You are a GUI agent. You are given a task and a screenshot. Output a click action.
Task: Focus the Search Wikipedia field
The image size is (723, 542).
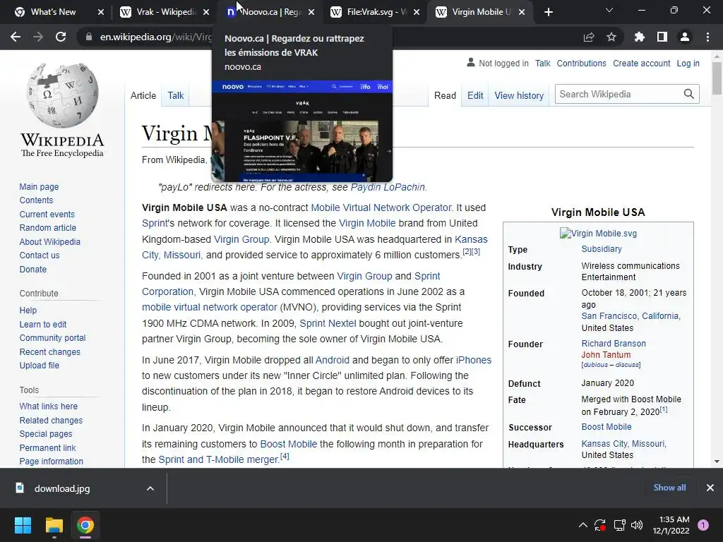click(x=618, y=94)
